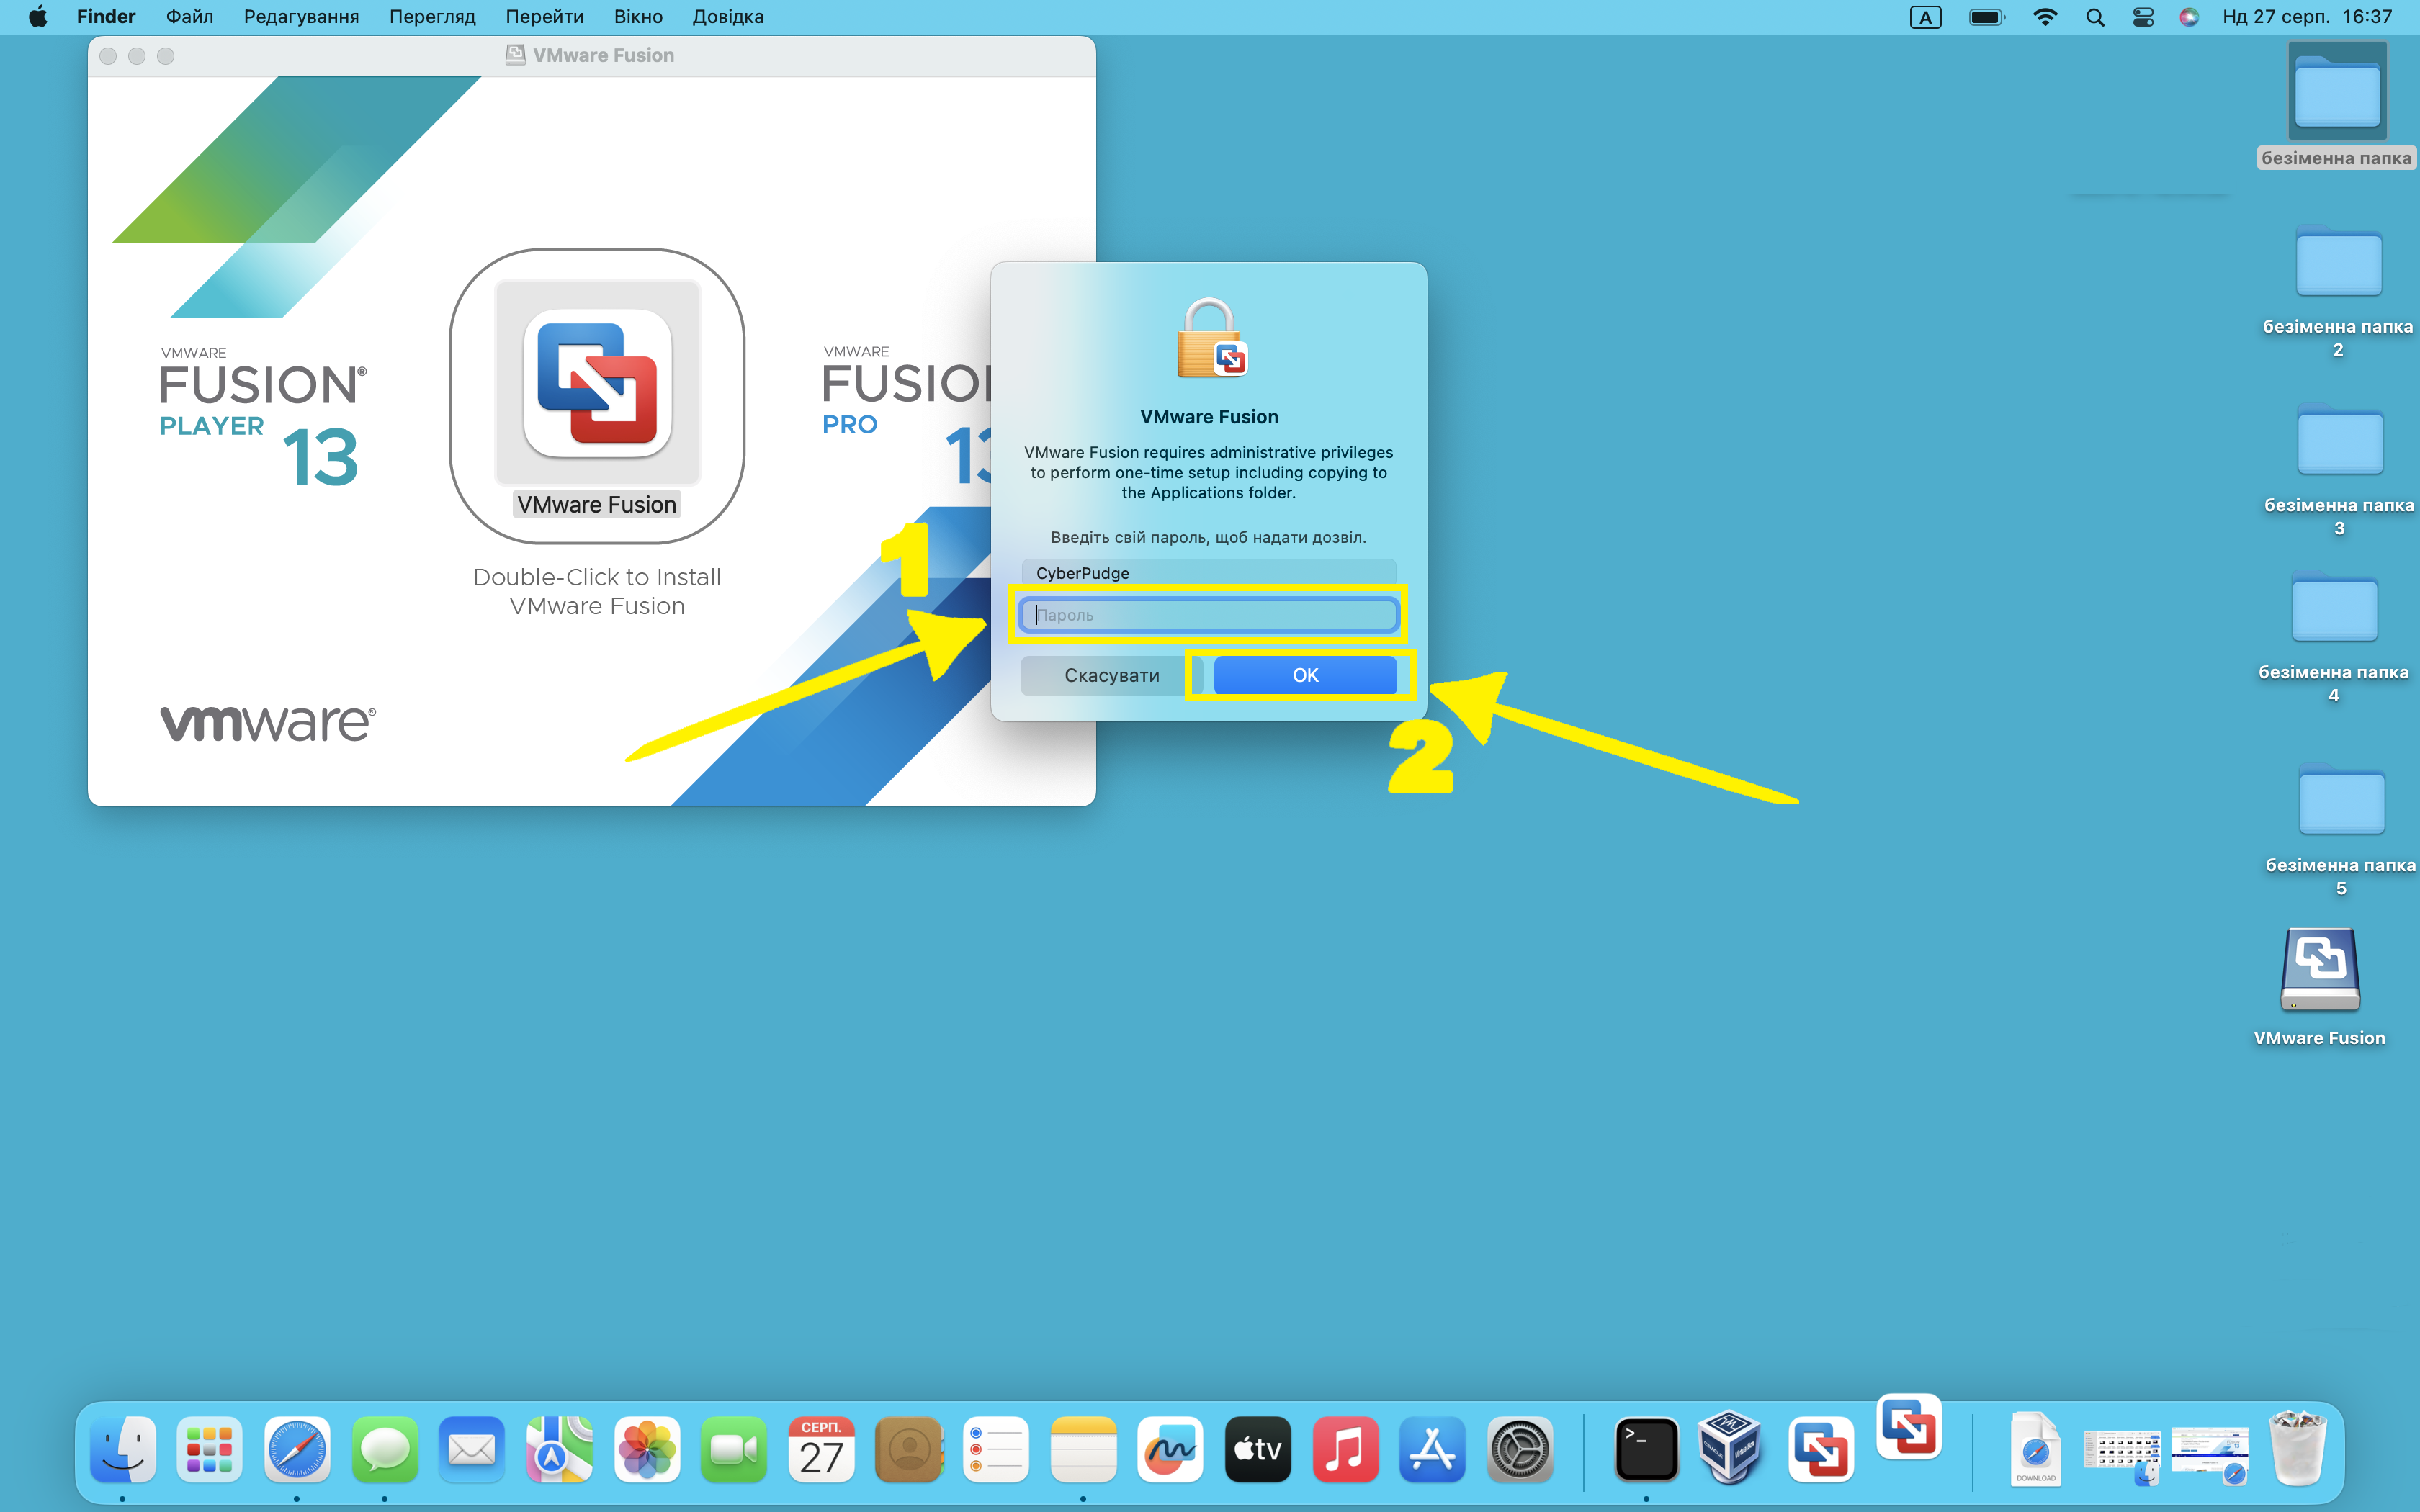Click the password field in the dialog
The width and height of the screenshot is (2420, 1512).
point(1208,615)
